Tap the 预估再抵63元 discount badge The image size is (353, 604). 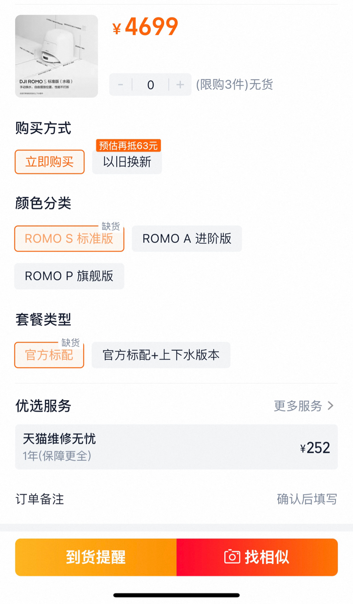click(x=128, y=146)
